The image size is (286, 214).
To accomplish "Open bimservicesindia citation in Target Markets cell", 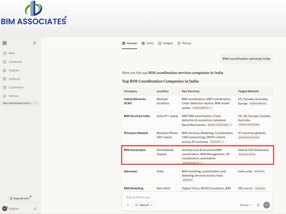I will pos(249,124).
